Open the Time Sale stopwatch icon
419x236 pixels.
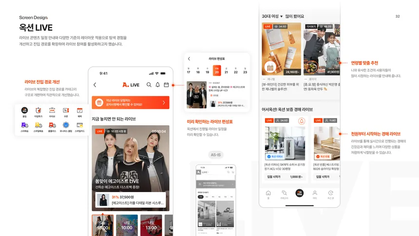tap(38, 110)
